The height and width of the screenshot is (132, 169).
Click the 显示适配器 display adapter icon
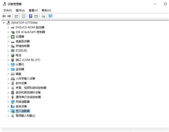coord(13,111)
